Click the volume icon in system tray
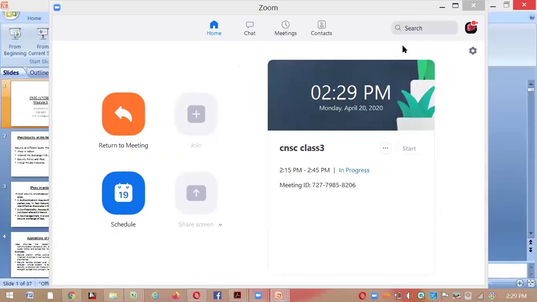537x302 pixels. pos(409,296)
